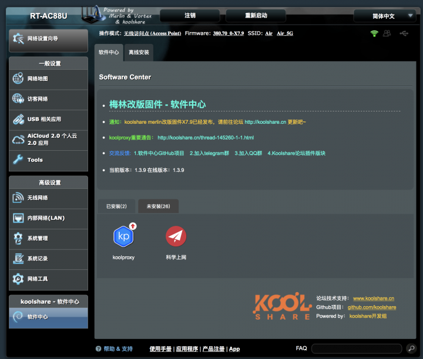Viewport: 423px width, 359px height.
Task: Click the 当前版本: 1.3.9 version text
Action: [x=127, y=170]
